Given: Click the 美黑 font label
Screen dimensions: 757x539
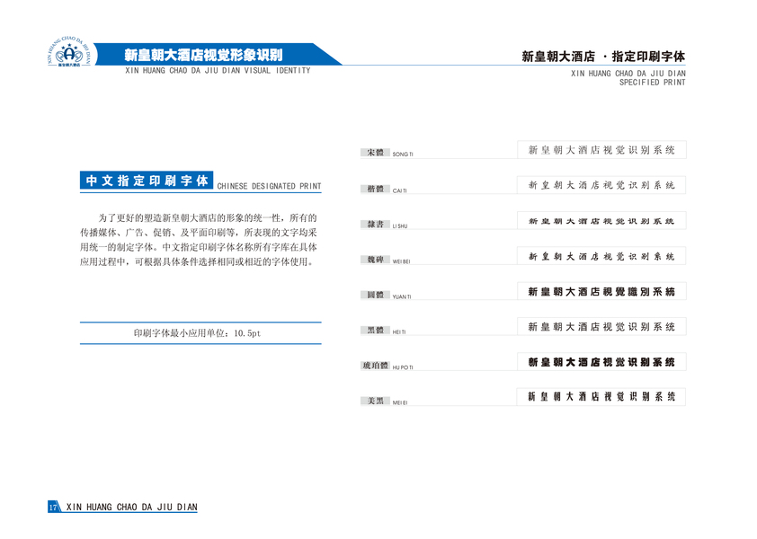Looking at the screenshot, I should coord(375,401).
